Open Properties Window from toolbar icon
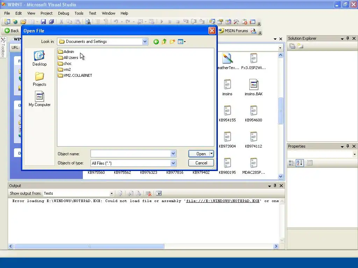The width and height of the screenshot is (358, 268). point(220,22)
